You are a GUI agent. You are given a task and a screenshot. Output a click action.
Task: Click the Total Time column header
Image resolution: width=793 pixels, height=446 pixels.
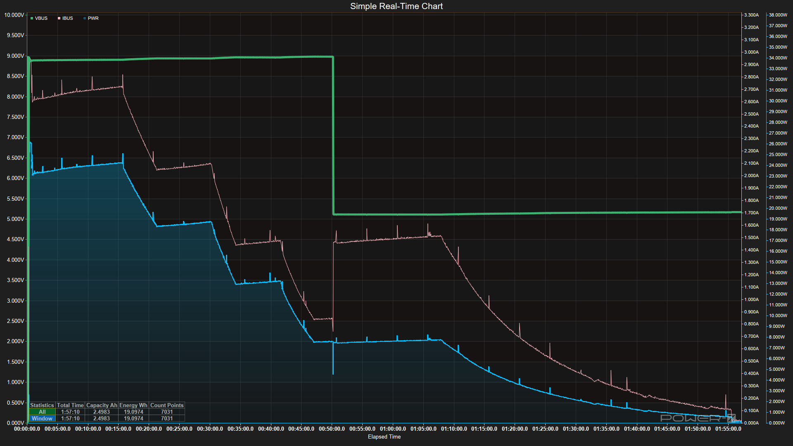coord(70,405)
